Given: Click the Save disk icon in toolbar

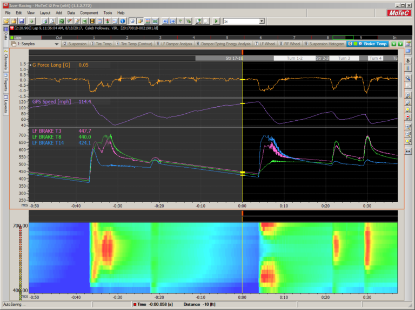Looking at the screenshot, I should click(x=21, y=20).
